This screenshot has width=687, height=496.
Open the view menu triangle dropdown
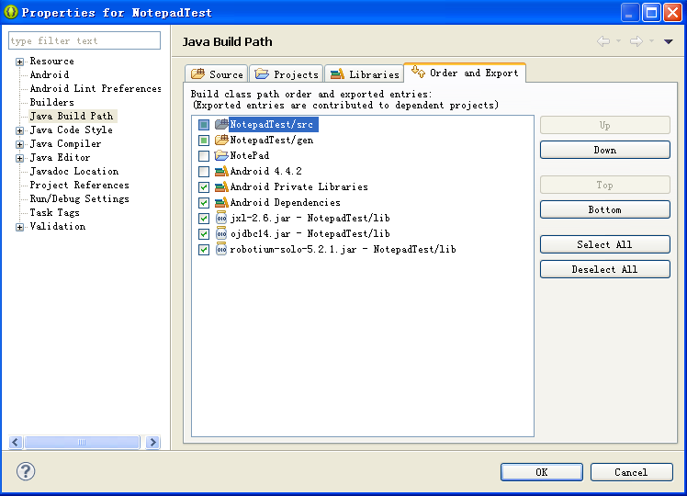pyautogui.click(x=668, y=41)
